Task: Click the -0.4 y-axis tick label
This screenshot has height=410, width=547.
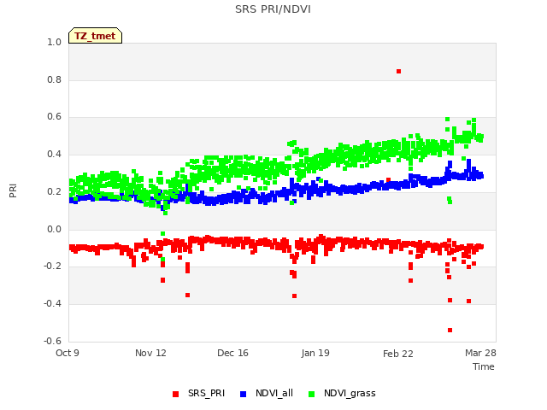Action: click(x=52, y=304)
